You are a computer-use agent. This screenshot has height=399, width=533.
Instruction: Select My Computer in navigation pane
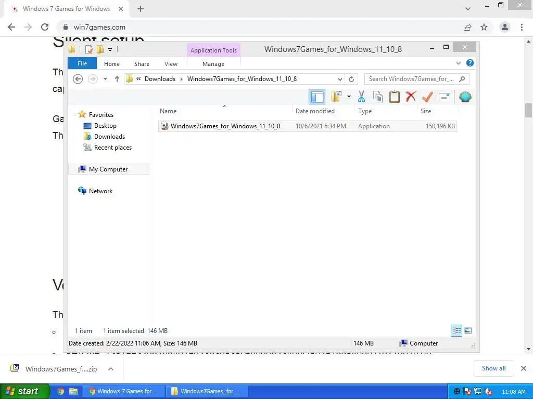pos(108,169)
